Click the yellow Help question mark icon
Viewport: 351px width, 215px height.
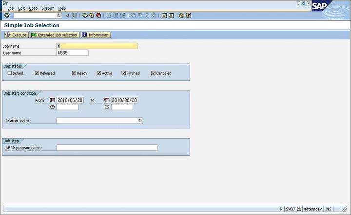click(x=181, y=16)
